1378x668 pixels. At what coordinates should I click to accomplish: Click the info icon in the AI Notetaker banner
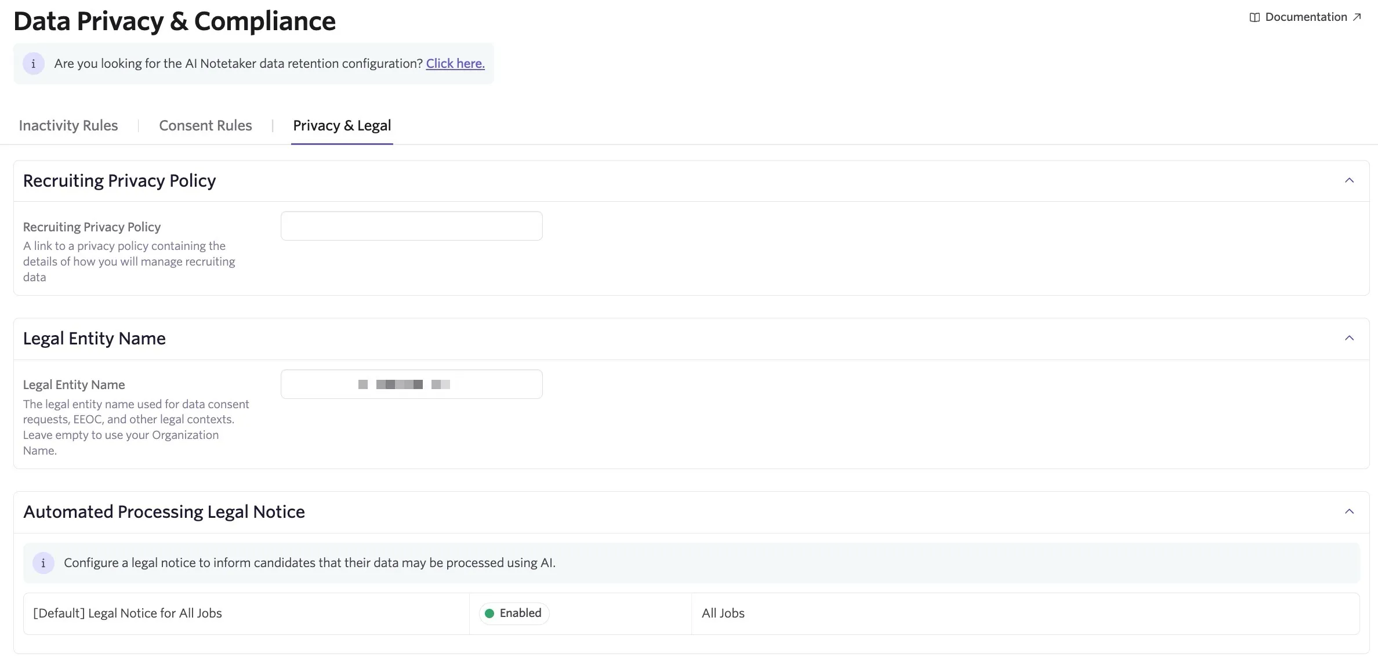34,63
